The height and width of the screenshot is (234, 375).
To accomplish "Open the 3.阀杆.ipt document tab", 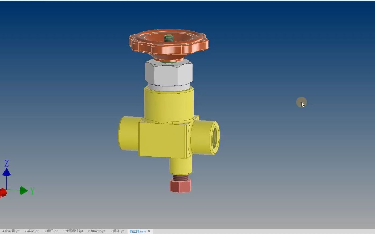I will tap(51, 231).
